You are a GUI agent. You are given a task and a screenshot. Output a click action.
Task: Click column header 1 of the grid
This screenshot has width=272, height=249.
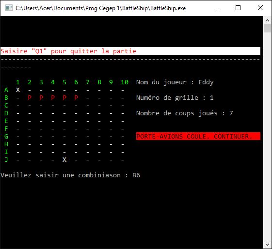click(x=18, y=82)
